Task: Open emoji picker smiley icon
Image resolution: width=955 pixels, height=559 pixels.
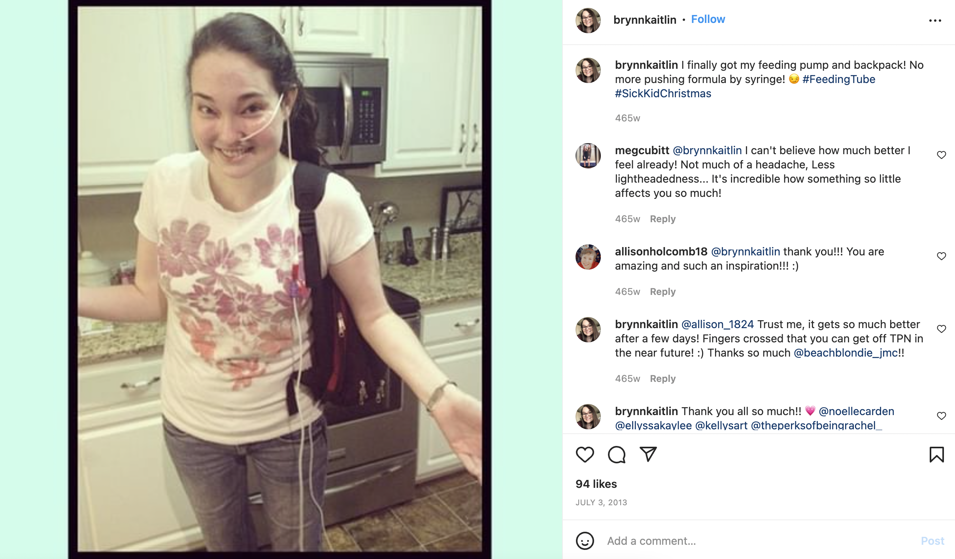Action: tap(585, 540)
